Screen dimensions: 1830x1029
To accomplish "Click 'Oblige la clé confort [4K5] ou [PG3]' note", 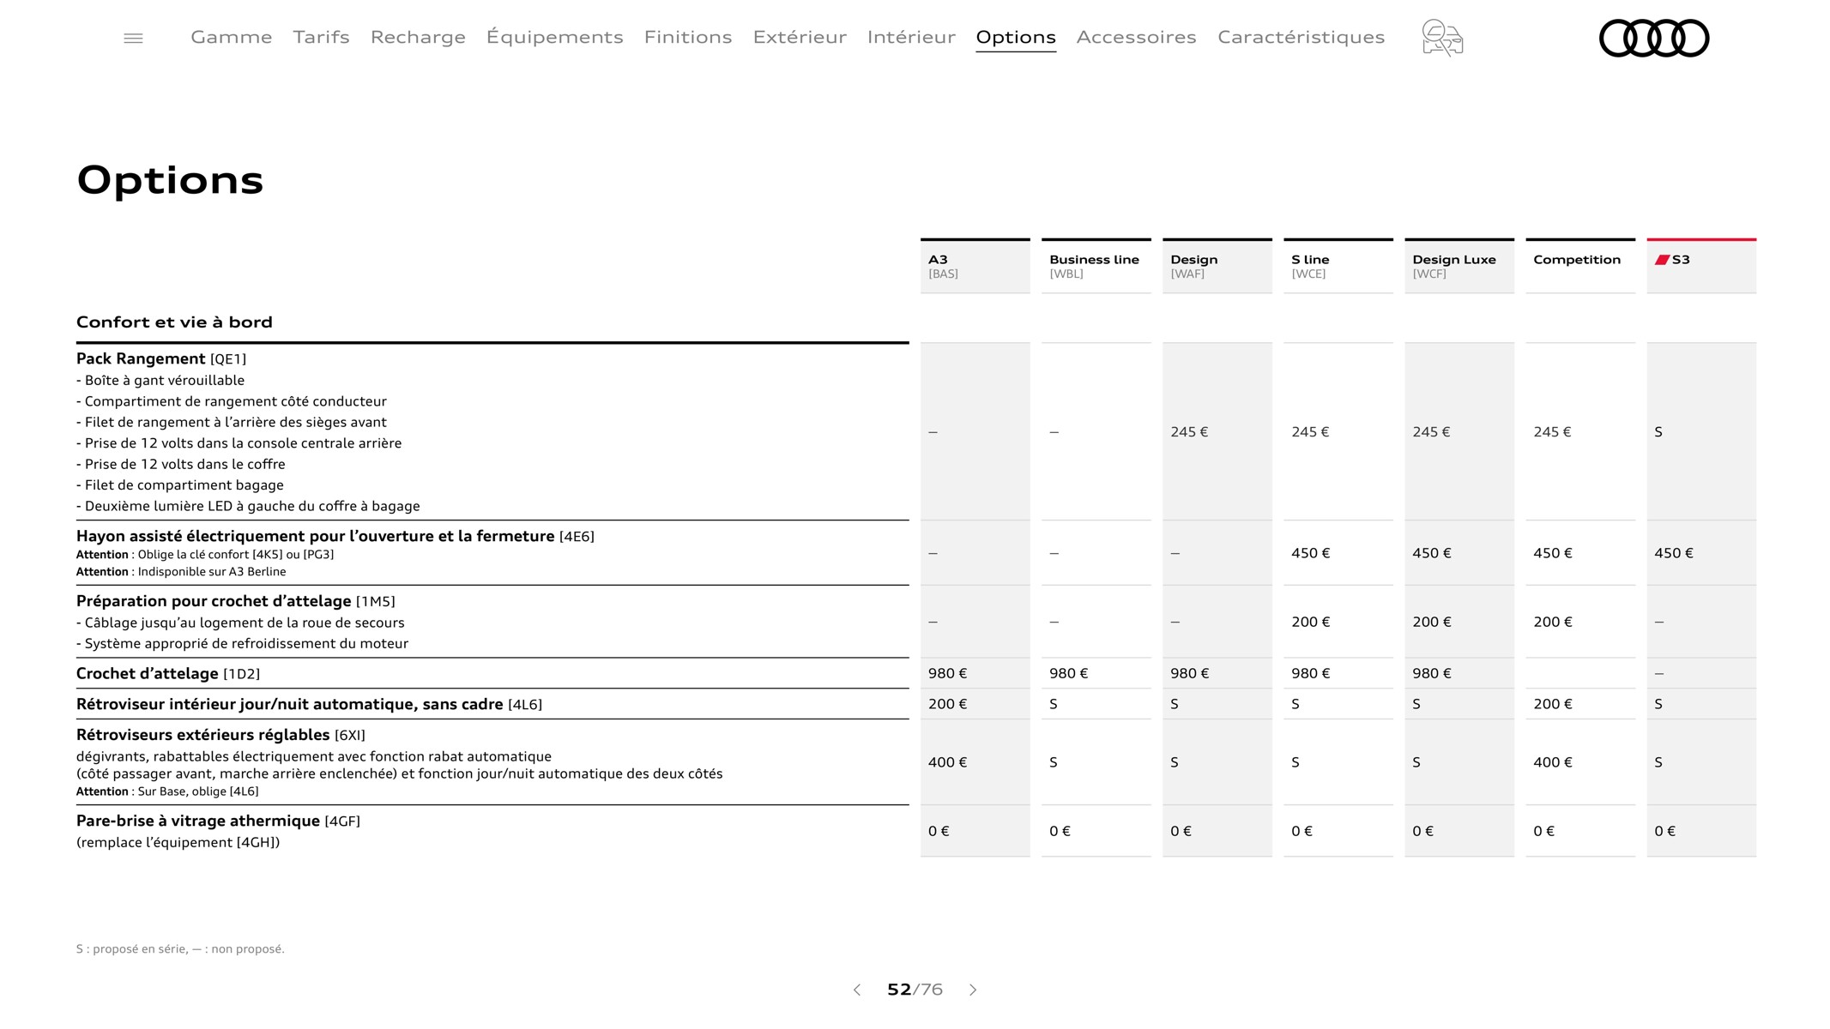I will point(205,554).
